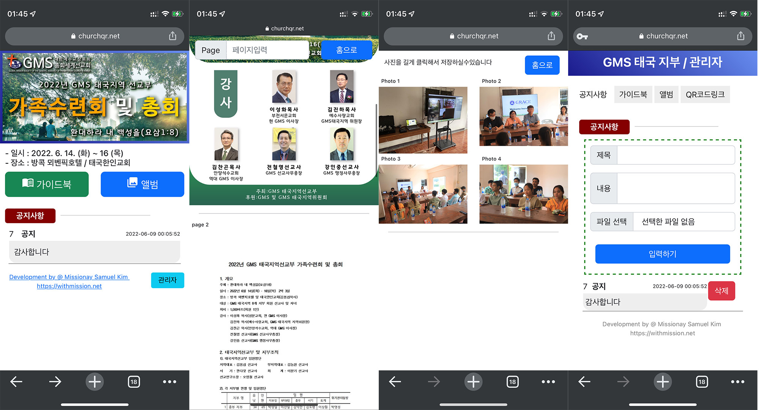Open new tab plus in first phone toolbar
Viewport: 759px width, 410px height.
[94, 382]
